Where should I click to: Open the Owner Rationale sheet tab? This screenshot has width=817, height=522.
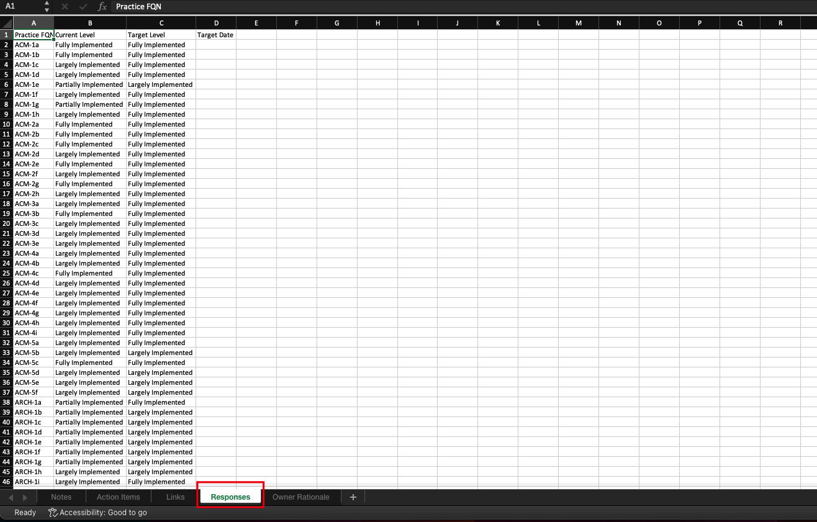point(302,497)
